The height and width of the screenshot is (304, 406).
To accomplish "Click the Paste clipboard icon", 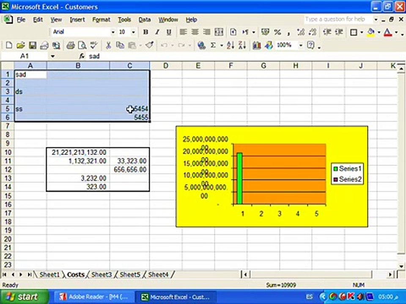I will 132,45.
